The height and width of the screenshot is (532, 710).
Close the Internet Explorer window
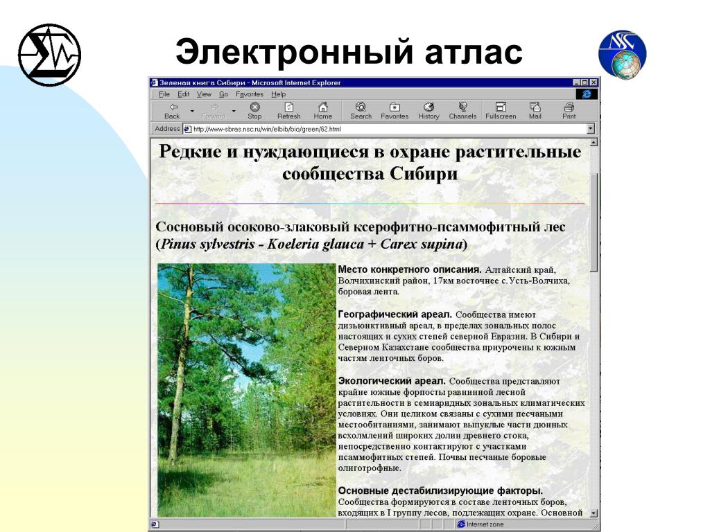594,82
